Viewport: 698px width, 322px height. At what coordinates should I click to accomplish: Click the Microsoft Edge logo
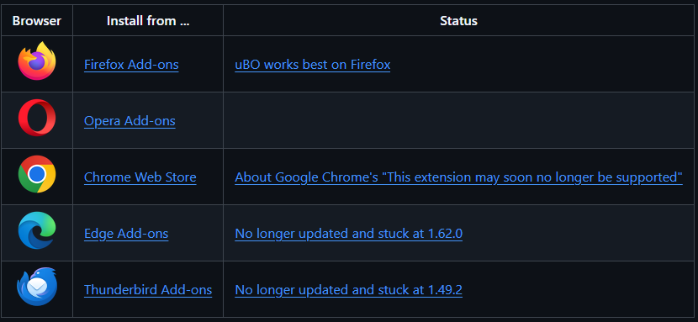pyautogui.click(x=37, y=230)
